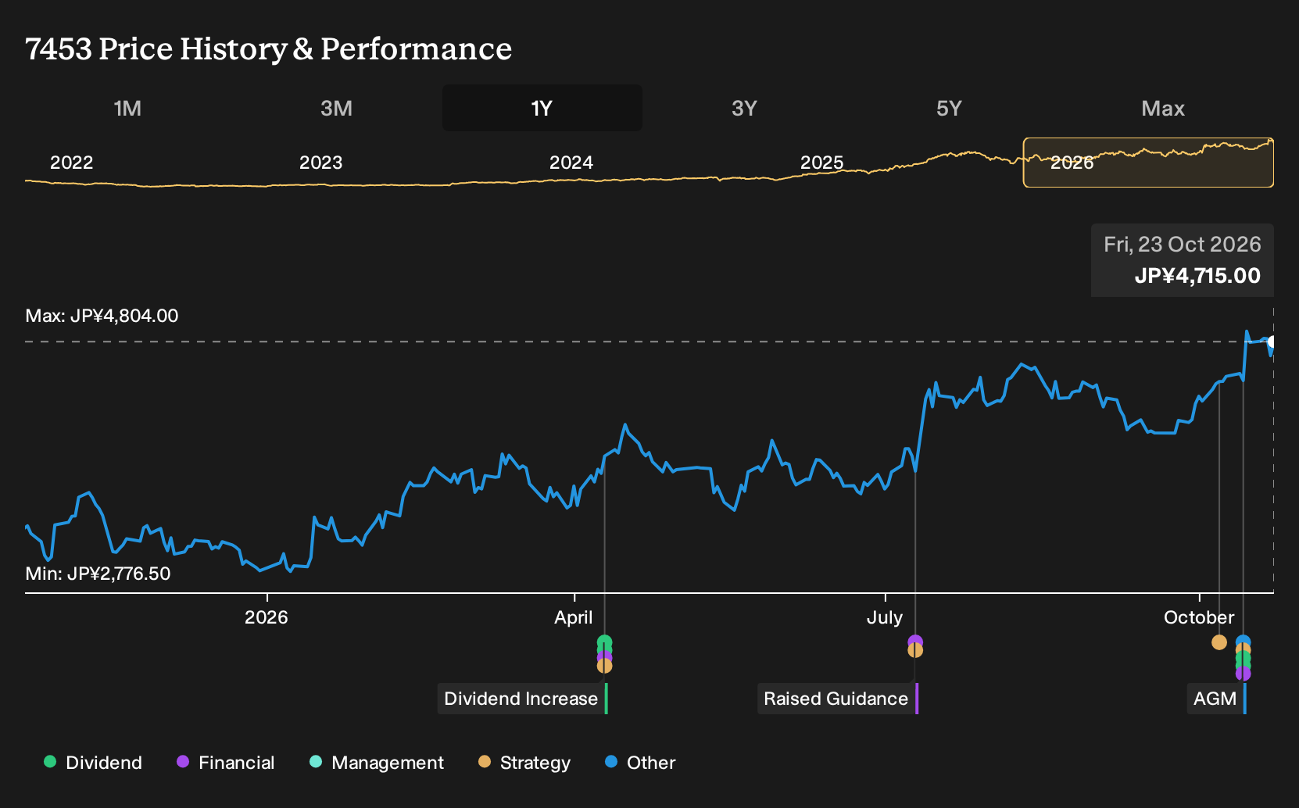Toggle the Strategy legend filter
The height and width of the screenshot is (808, 1299).
click(x=524, y=762)
